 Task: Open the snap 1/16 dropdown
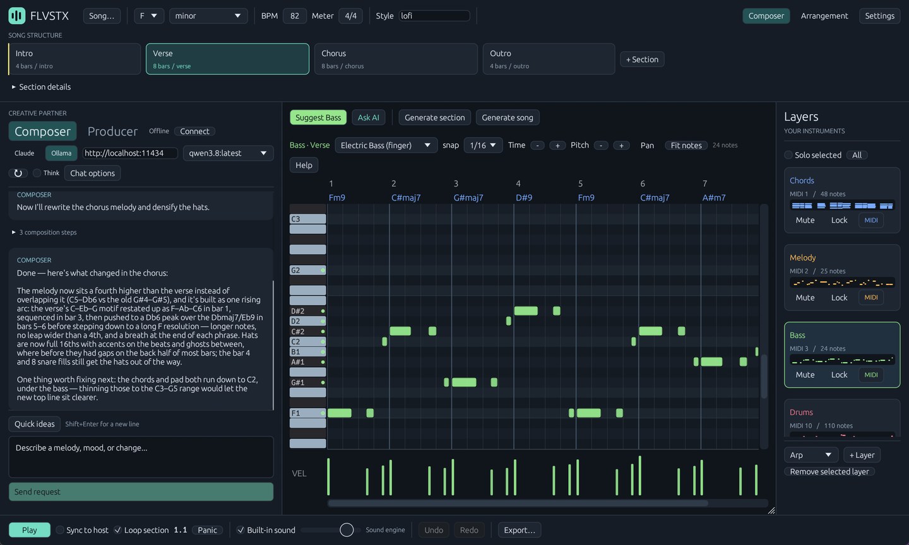pyautogui.click(x=483, y=145)
